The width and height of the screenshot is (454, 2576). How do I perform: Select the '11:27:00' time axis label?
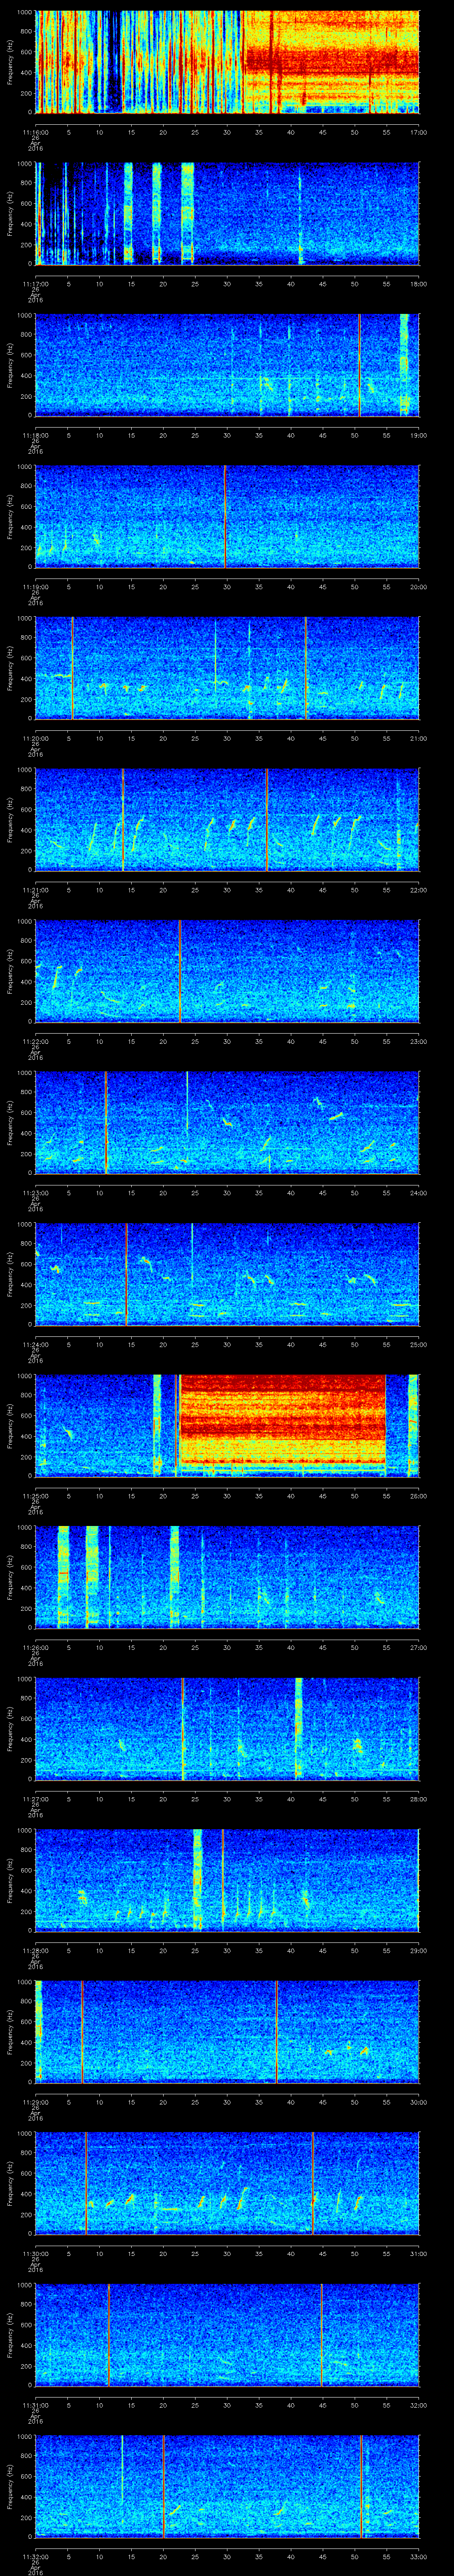[36, 1799]
